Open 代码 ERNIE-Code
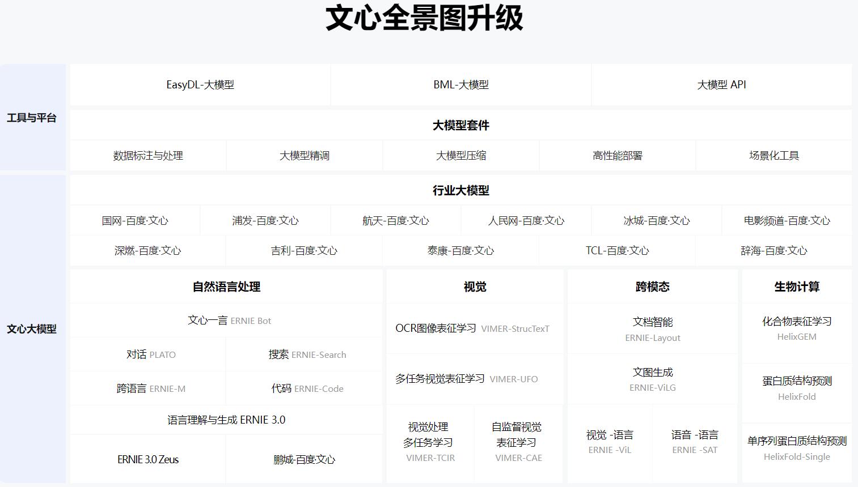This screenshot has height=487, width=858. pyautogui.click(x=305, y=388)
